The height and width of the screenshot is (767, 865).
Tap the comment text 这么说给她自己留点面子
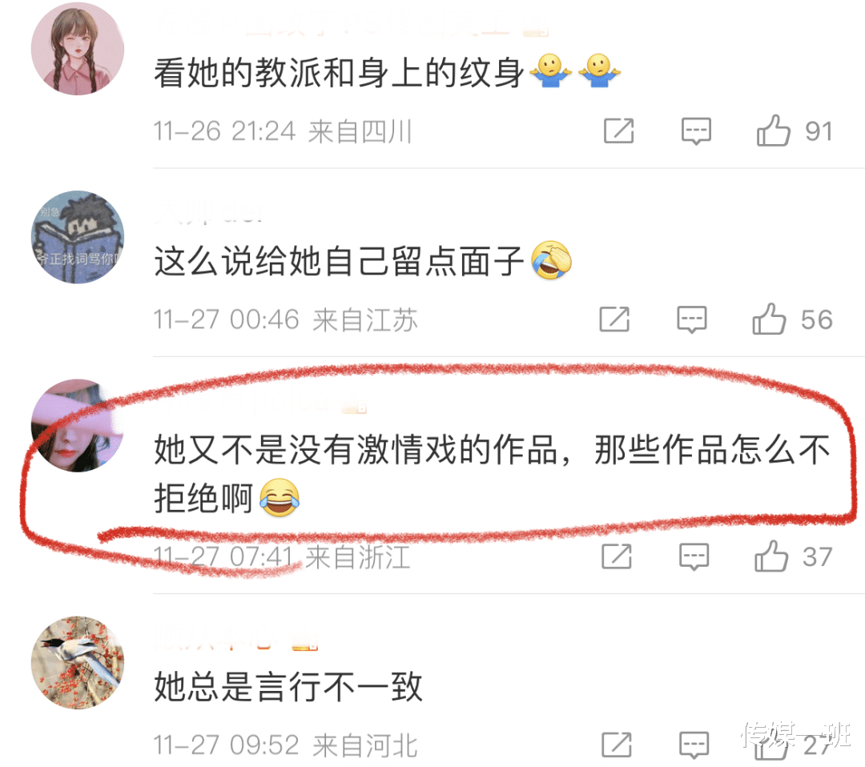[339, 261]
